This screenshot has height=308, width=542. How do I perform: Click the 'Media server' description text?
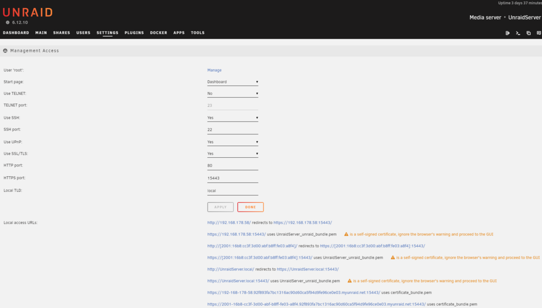click(485, 17)
